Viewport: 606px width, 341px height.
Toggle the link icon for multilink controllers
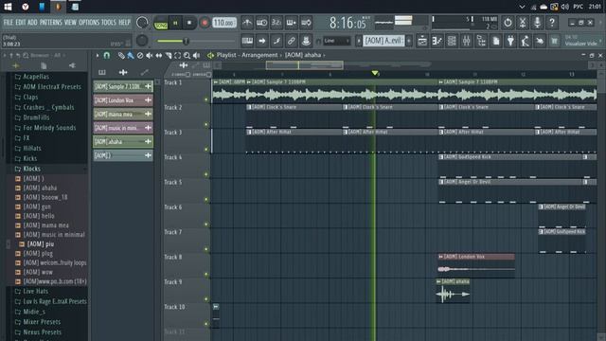click(291, 41)
